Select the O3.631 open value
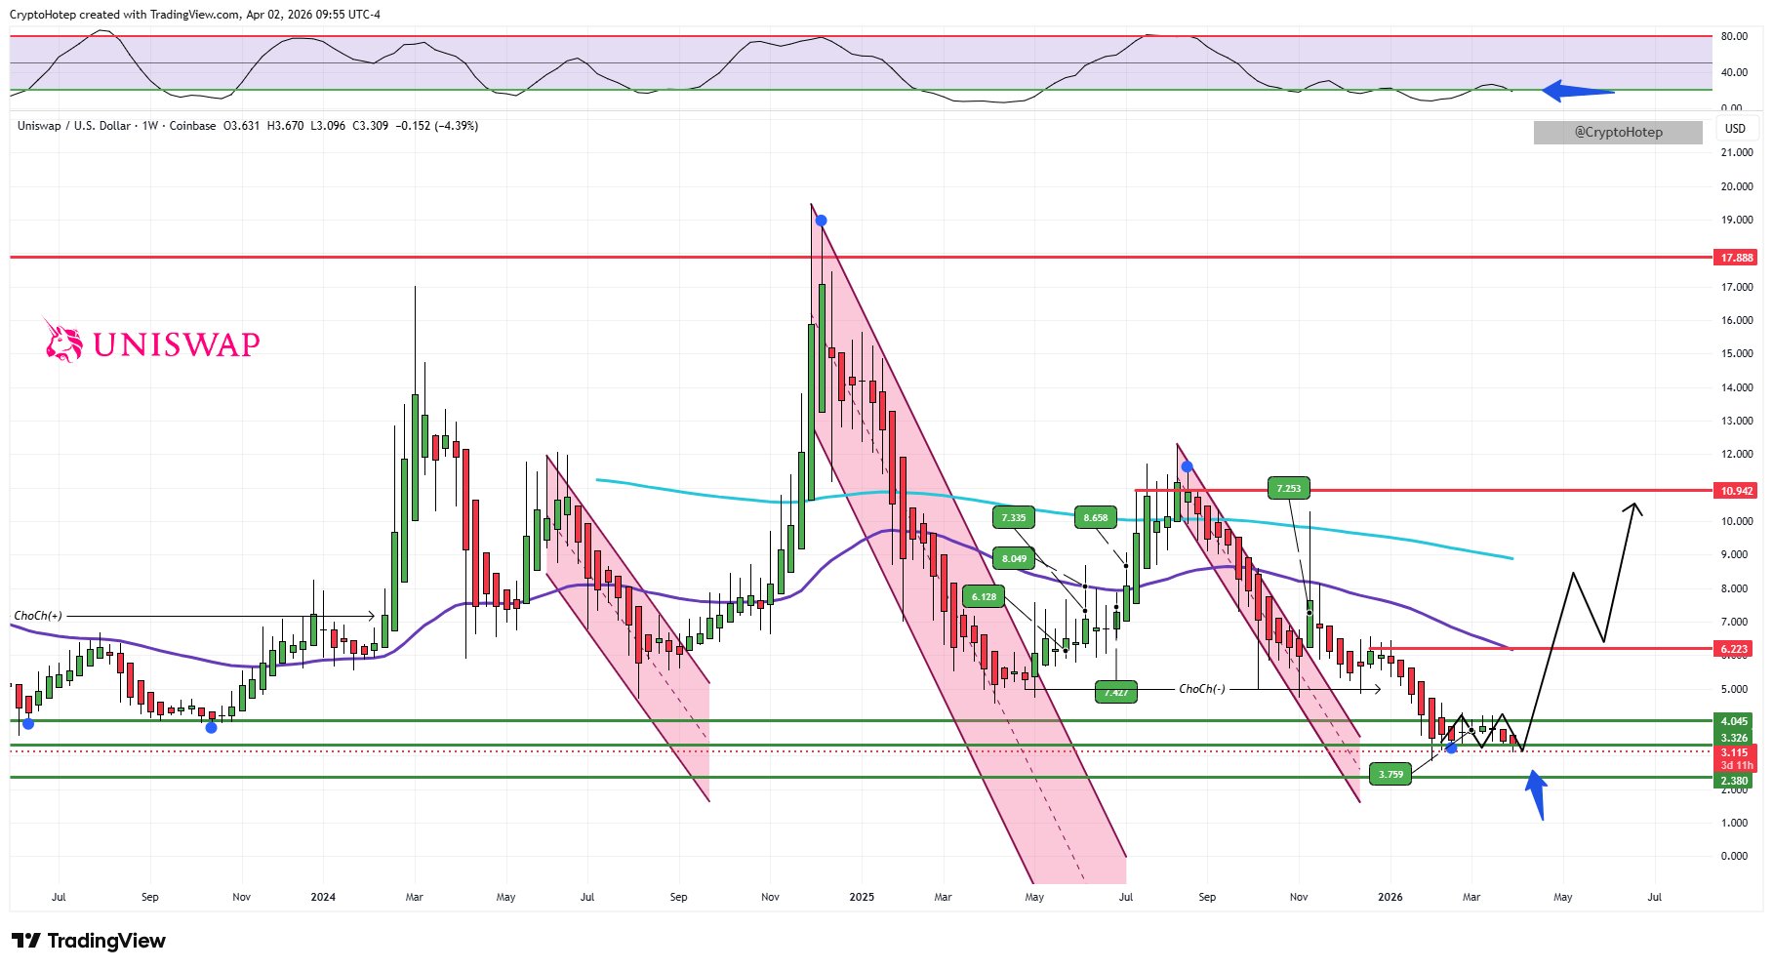Viewport: 1773px width, 970px height. (242, 126)
